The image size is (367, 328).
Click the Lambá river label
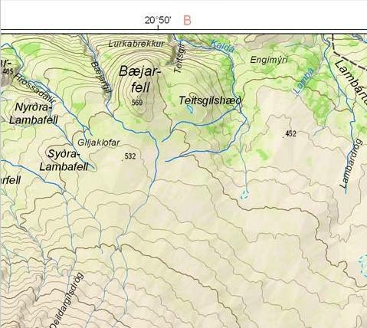coord(303,80)
